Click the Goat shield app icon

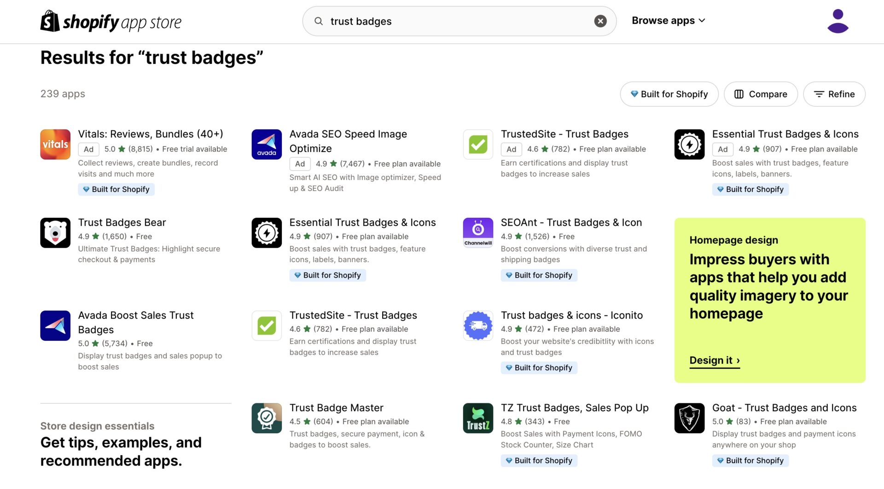click(689, 418)
